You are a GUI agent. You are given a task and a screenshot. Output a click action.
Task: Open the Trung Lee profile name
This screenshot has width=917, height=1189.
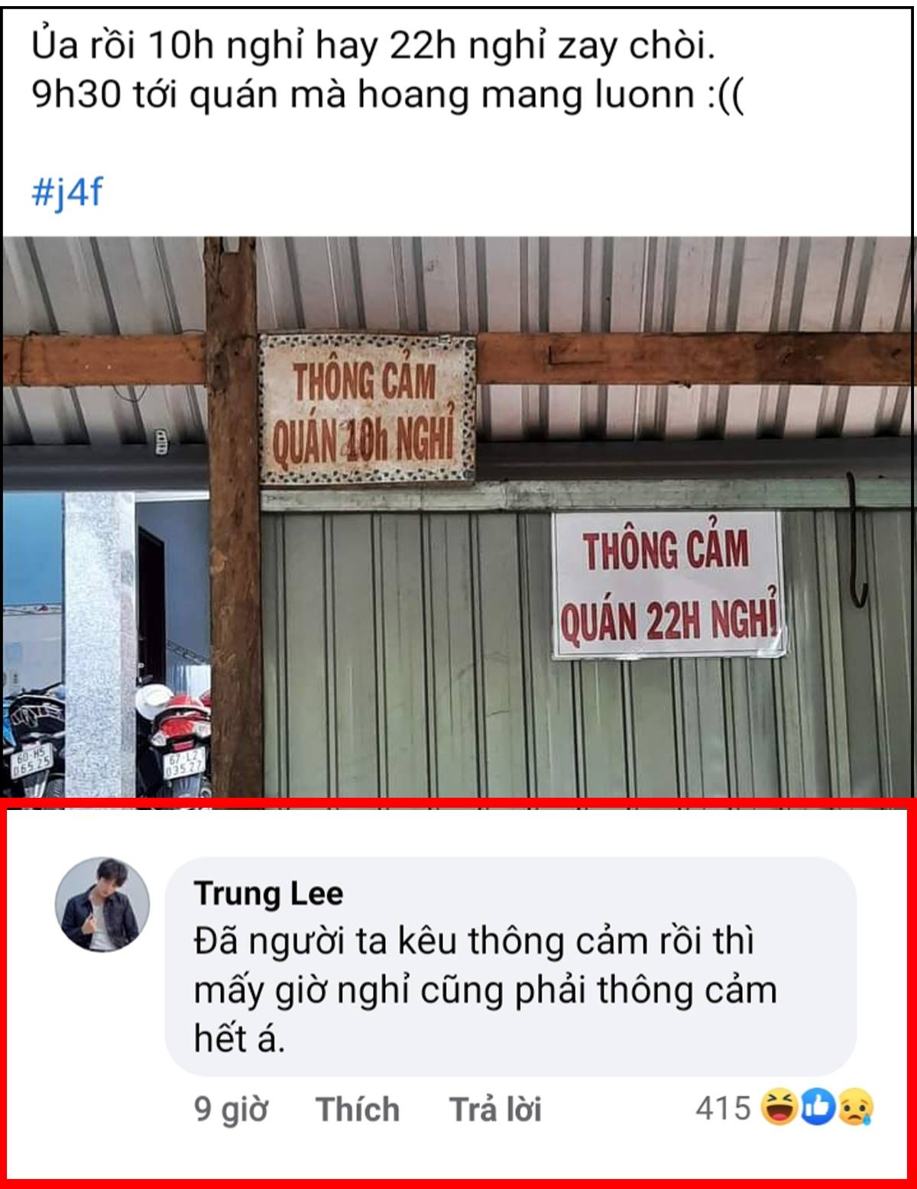tap(268, 893)
